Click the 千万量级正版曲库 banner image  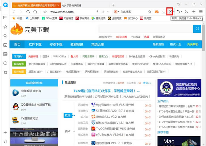(x=34, y=137)
